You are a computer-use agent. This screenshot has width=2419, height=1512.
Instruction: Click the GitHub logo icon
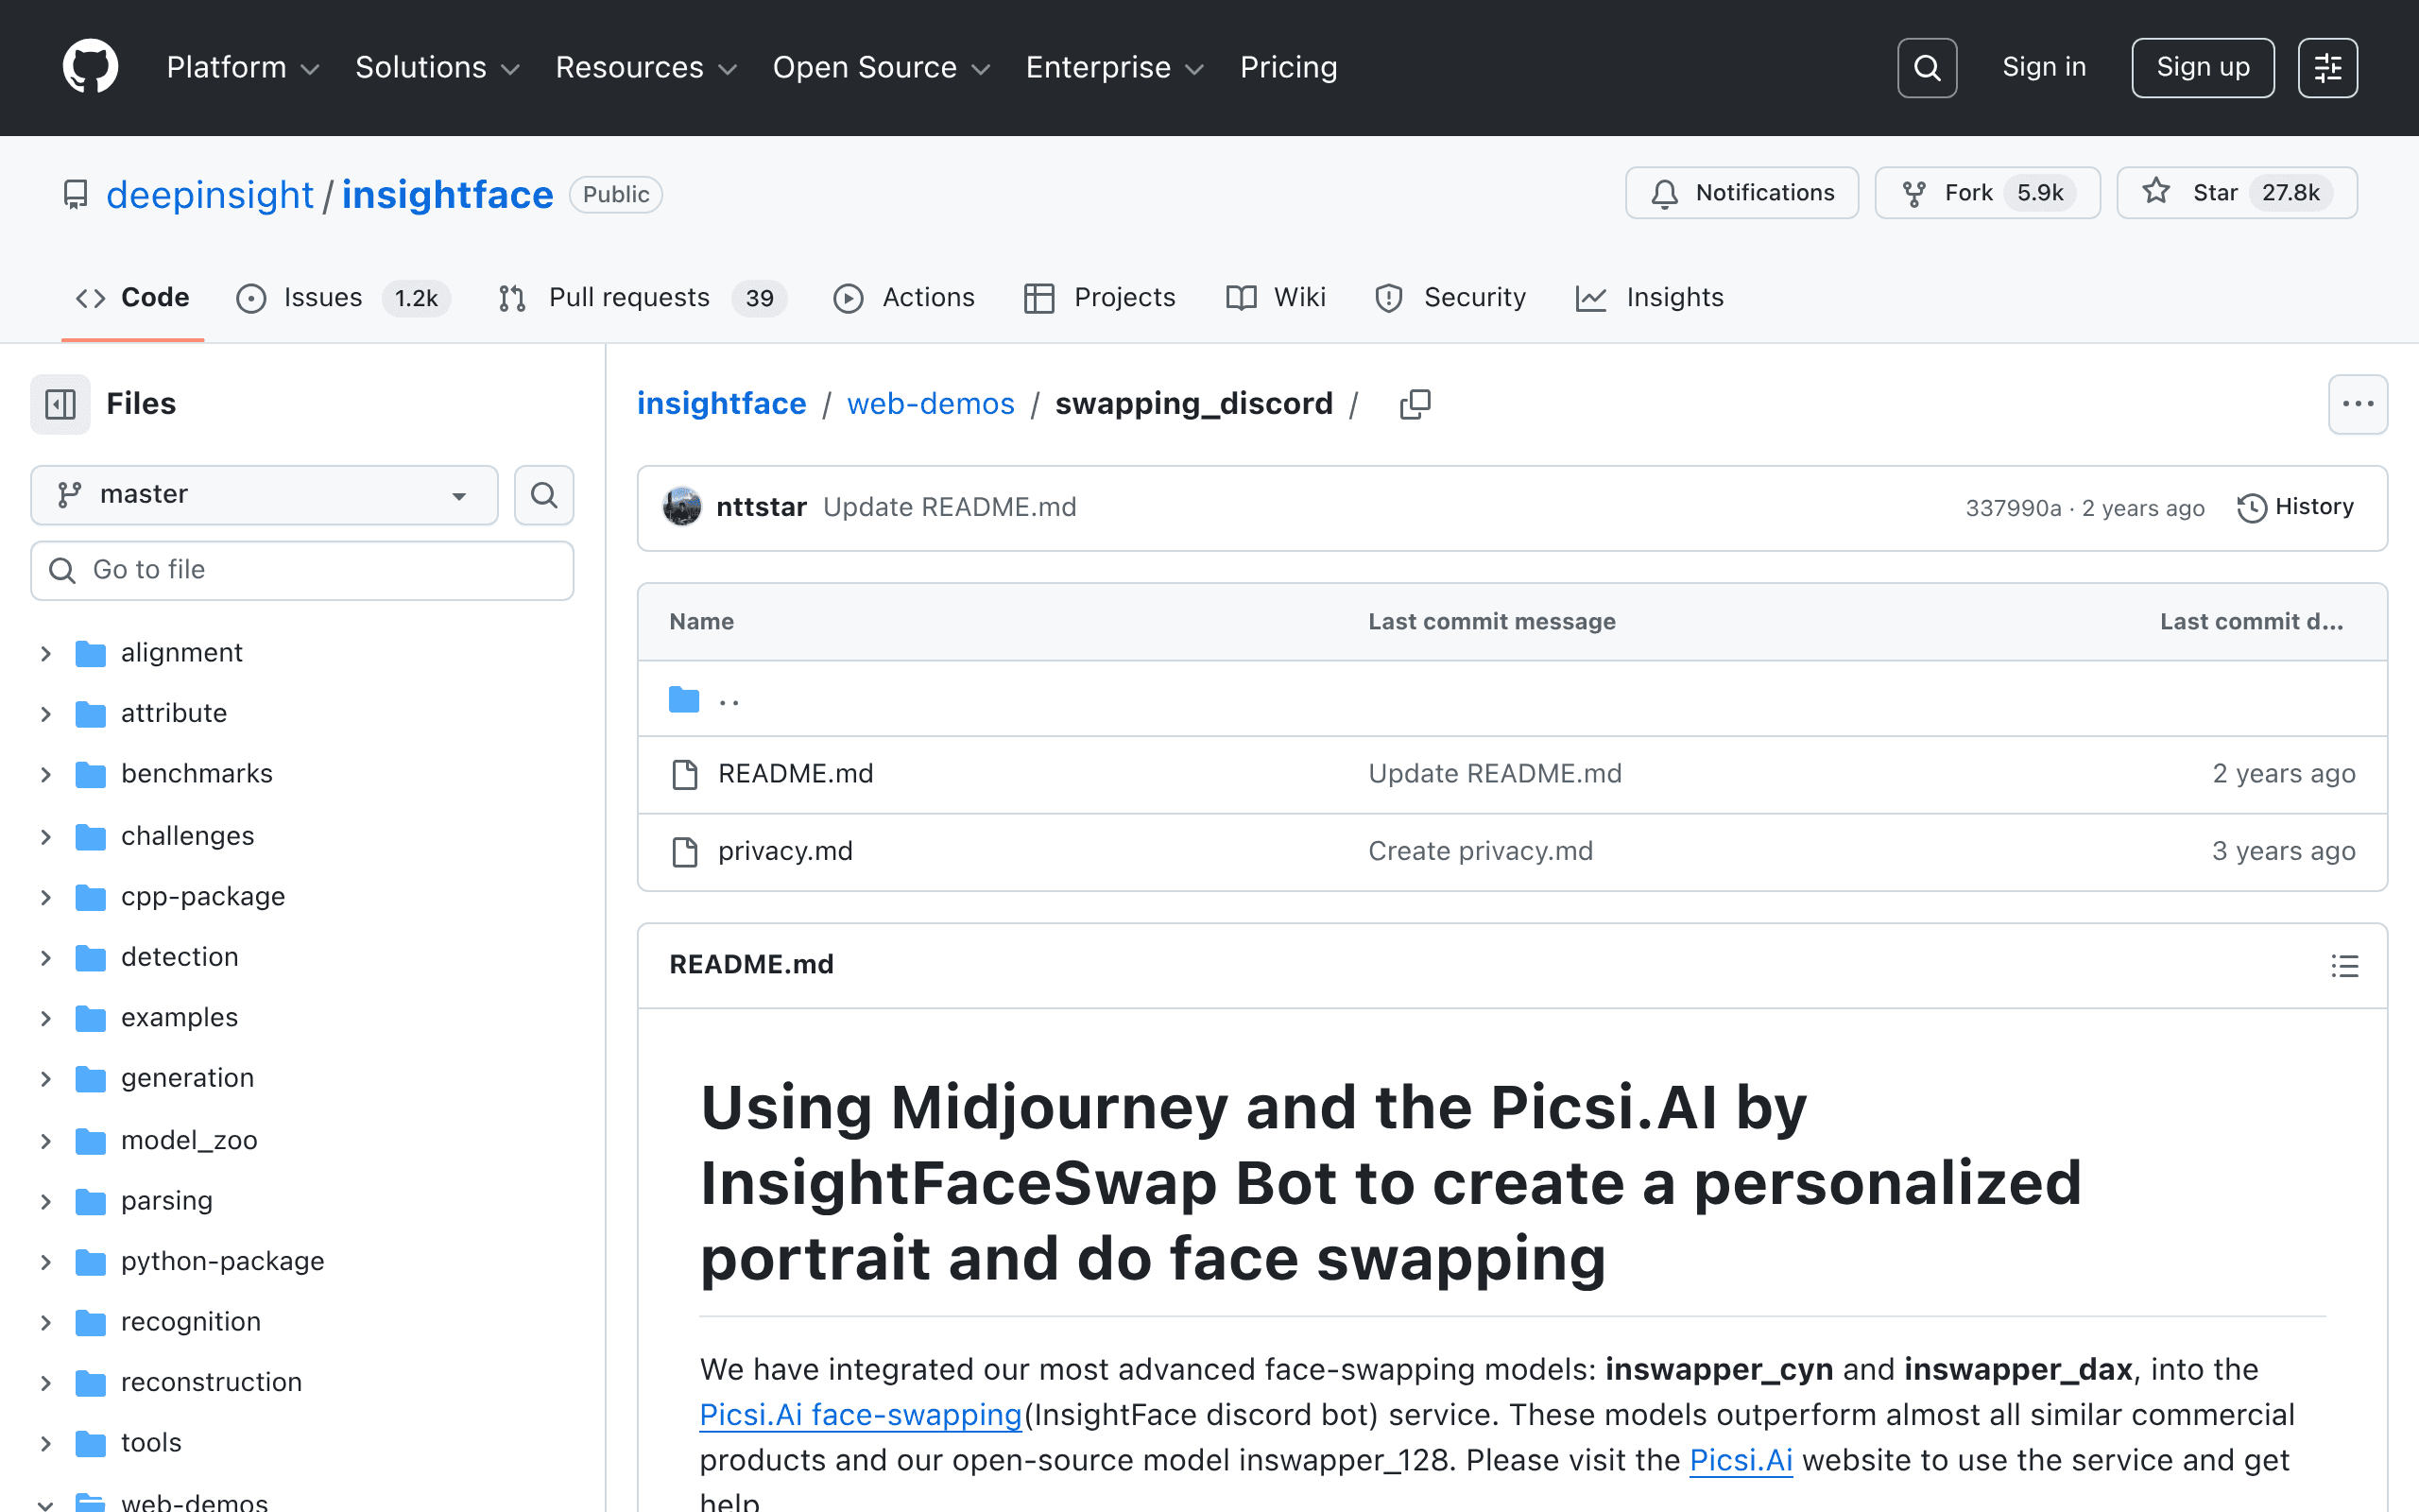90,67
